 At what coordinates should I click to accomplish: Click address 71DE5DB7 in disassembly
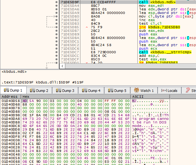point(70,31)
